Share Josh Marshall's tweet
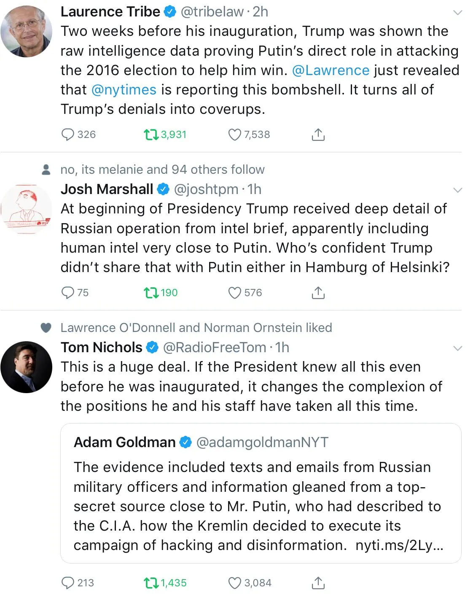 pos(318,293)
